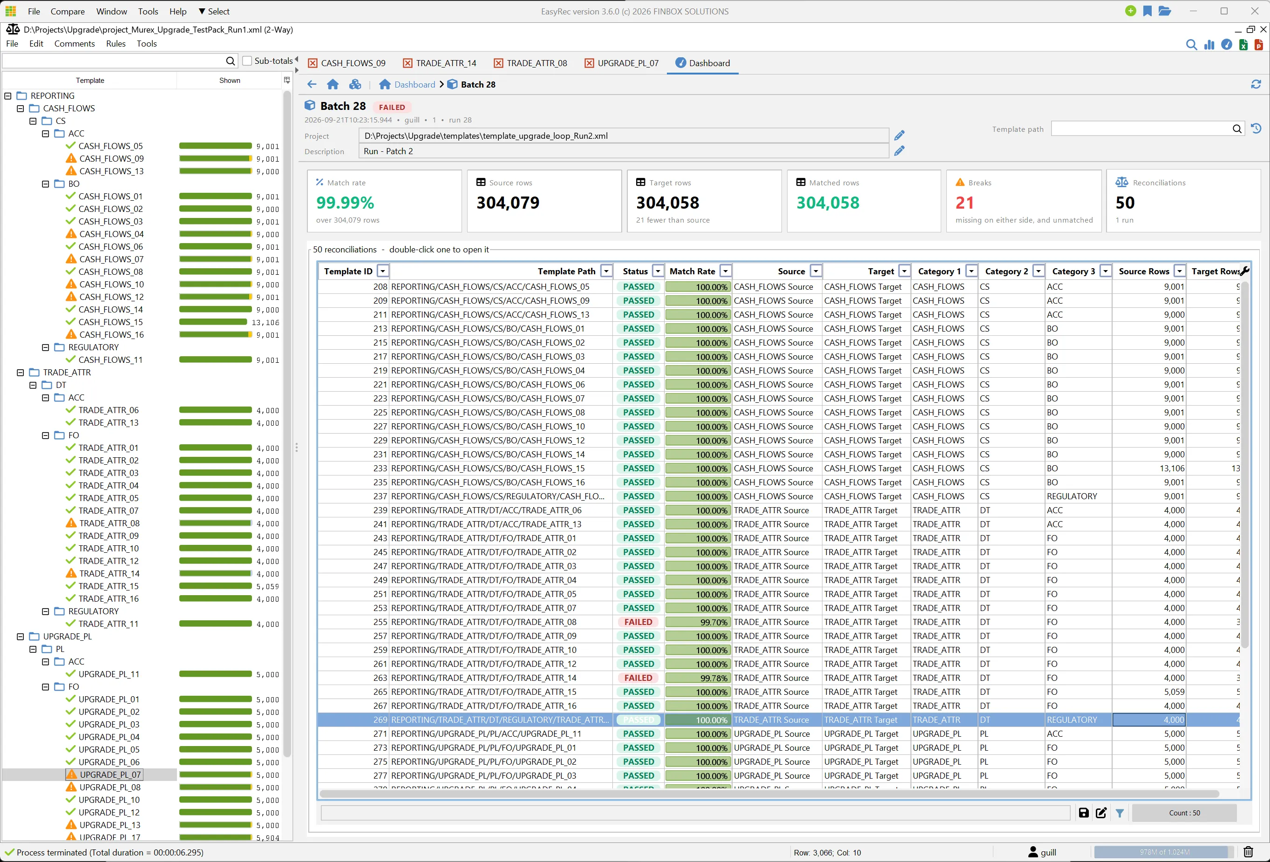Select UPGRADE_PL_08 in the template tree
Screen dimensions: 1270x862
tap(110, 787)
